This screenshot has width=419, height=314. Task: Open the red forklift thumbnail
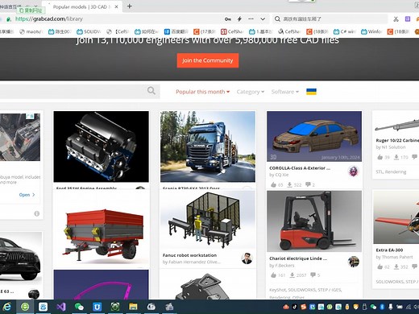[x=314, y=221]
